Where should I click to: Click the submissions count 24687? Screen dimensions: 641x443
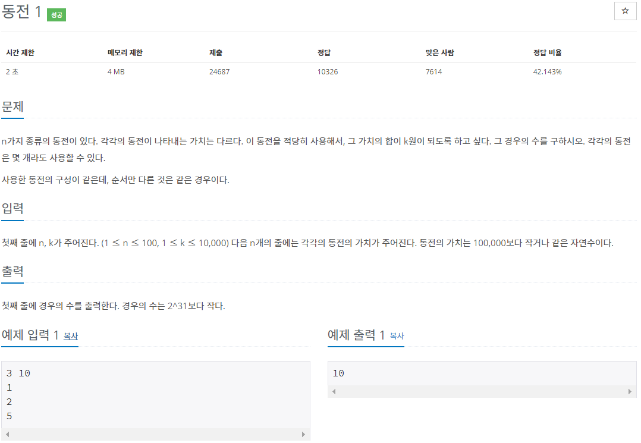coord(219,72)
